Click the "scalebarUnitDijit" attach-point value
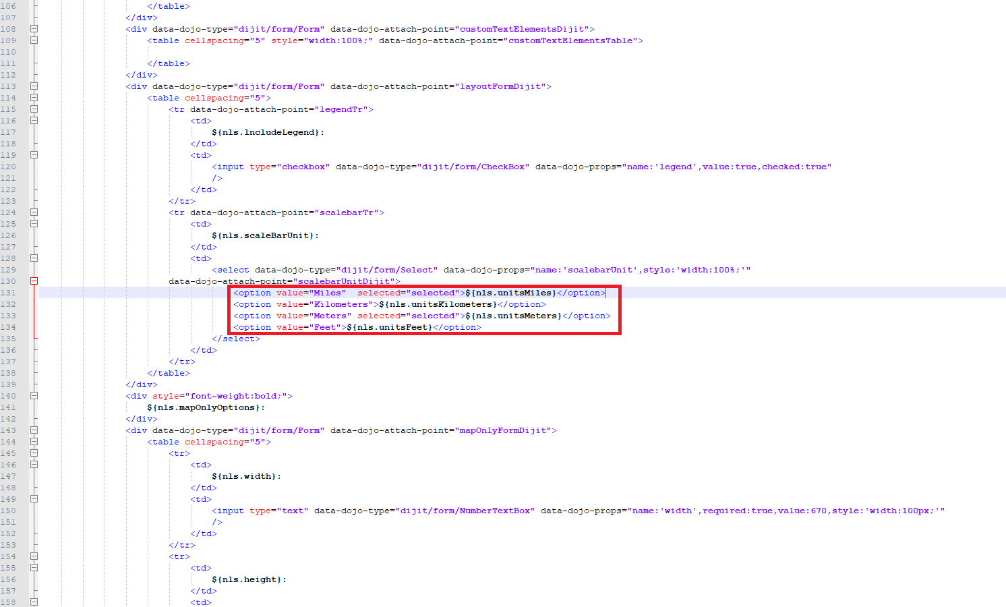1006x607 pixels. (x=344, y=281)
